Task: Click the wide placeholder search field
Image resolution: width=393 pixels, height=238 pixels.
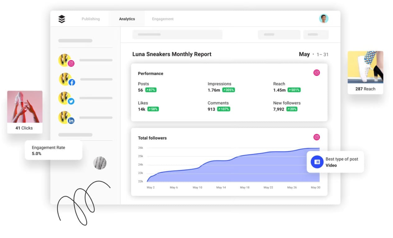Action: point(177,34)
